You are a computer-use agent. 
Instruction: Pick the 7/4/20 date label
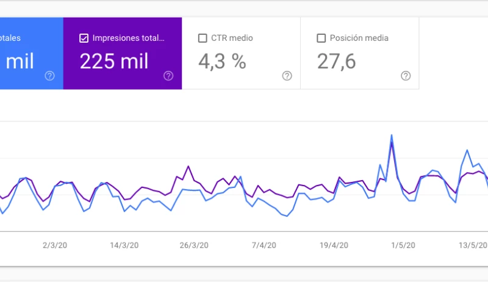(x=264, y=245)
